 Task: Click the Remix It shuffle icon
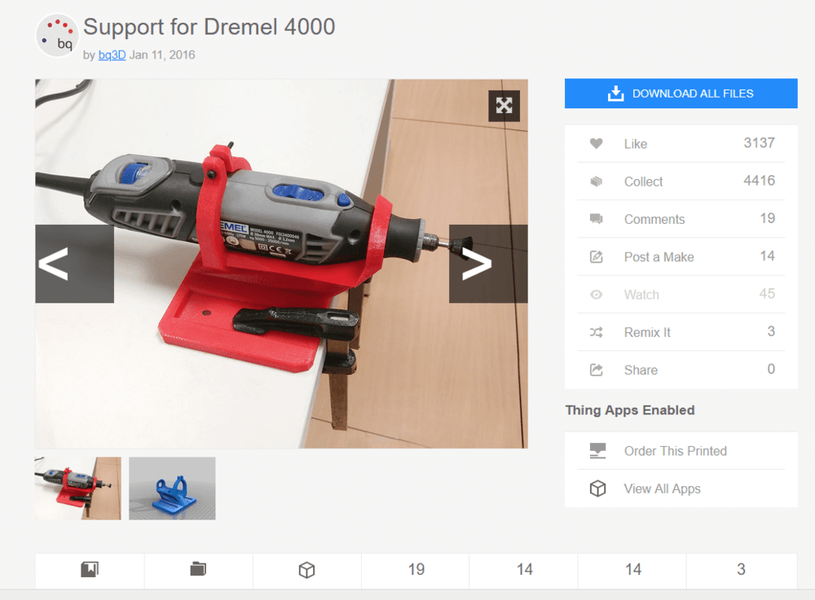597,332
